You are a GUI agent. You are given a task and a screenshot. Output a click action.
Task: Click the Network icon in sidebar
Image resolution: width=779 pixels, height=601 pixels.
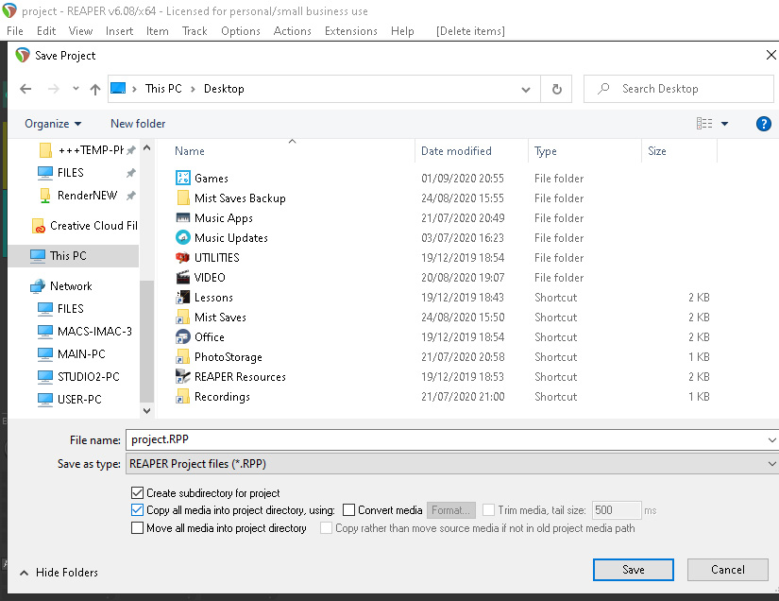(38, 286)
